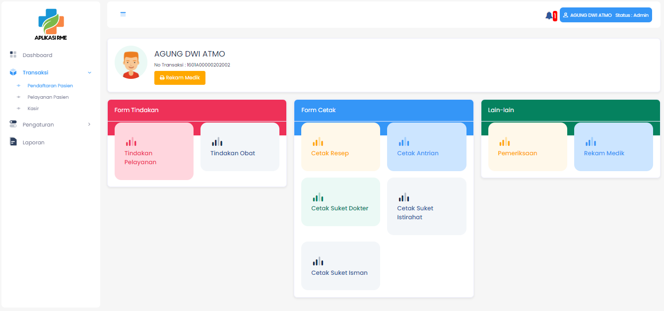Click the Cetak Resep card
This screenshot has width=664, height=311.
pos(340,147)
